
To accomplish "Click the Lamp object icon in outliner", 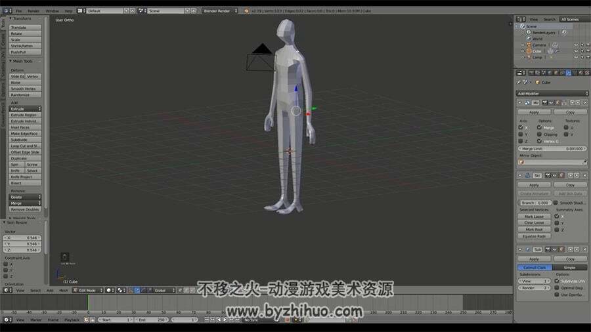I will pos(529,57).
